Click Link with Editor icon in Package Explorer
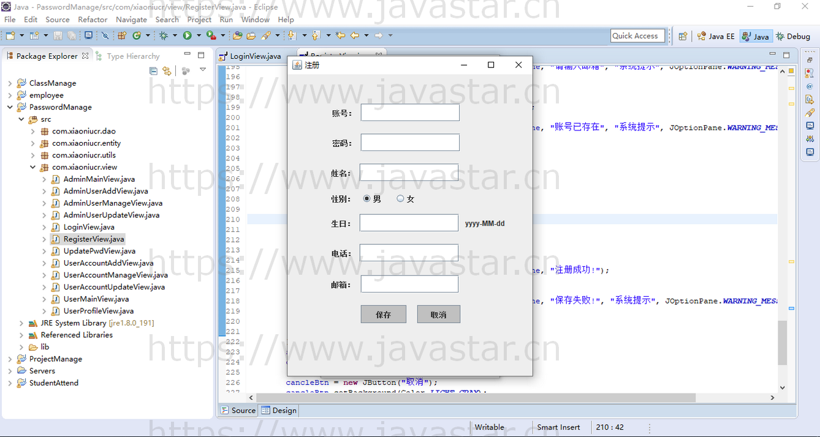The height and width of the screenshot is (437, 820). coord(167,71)
